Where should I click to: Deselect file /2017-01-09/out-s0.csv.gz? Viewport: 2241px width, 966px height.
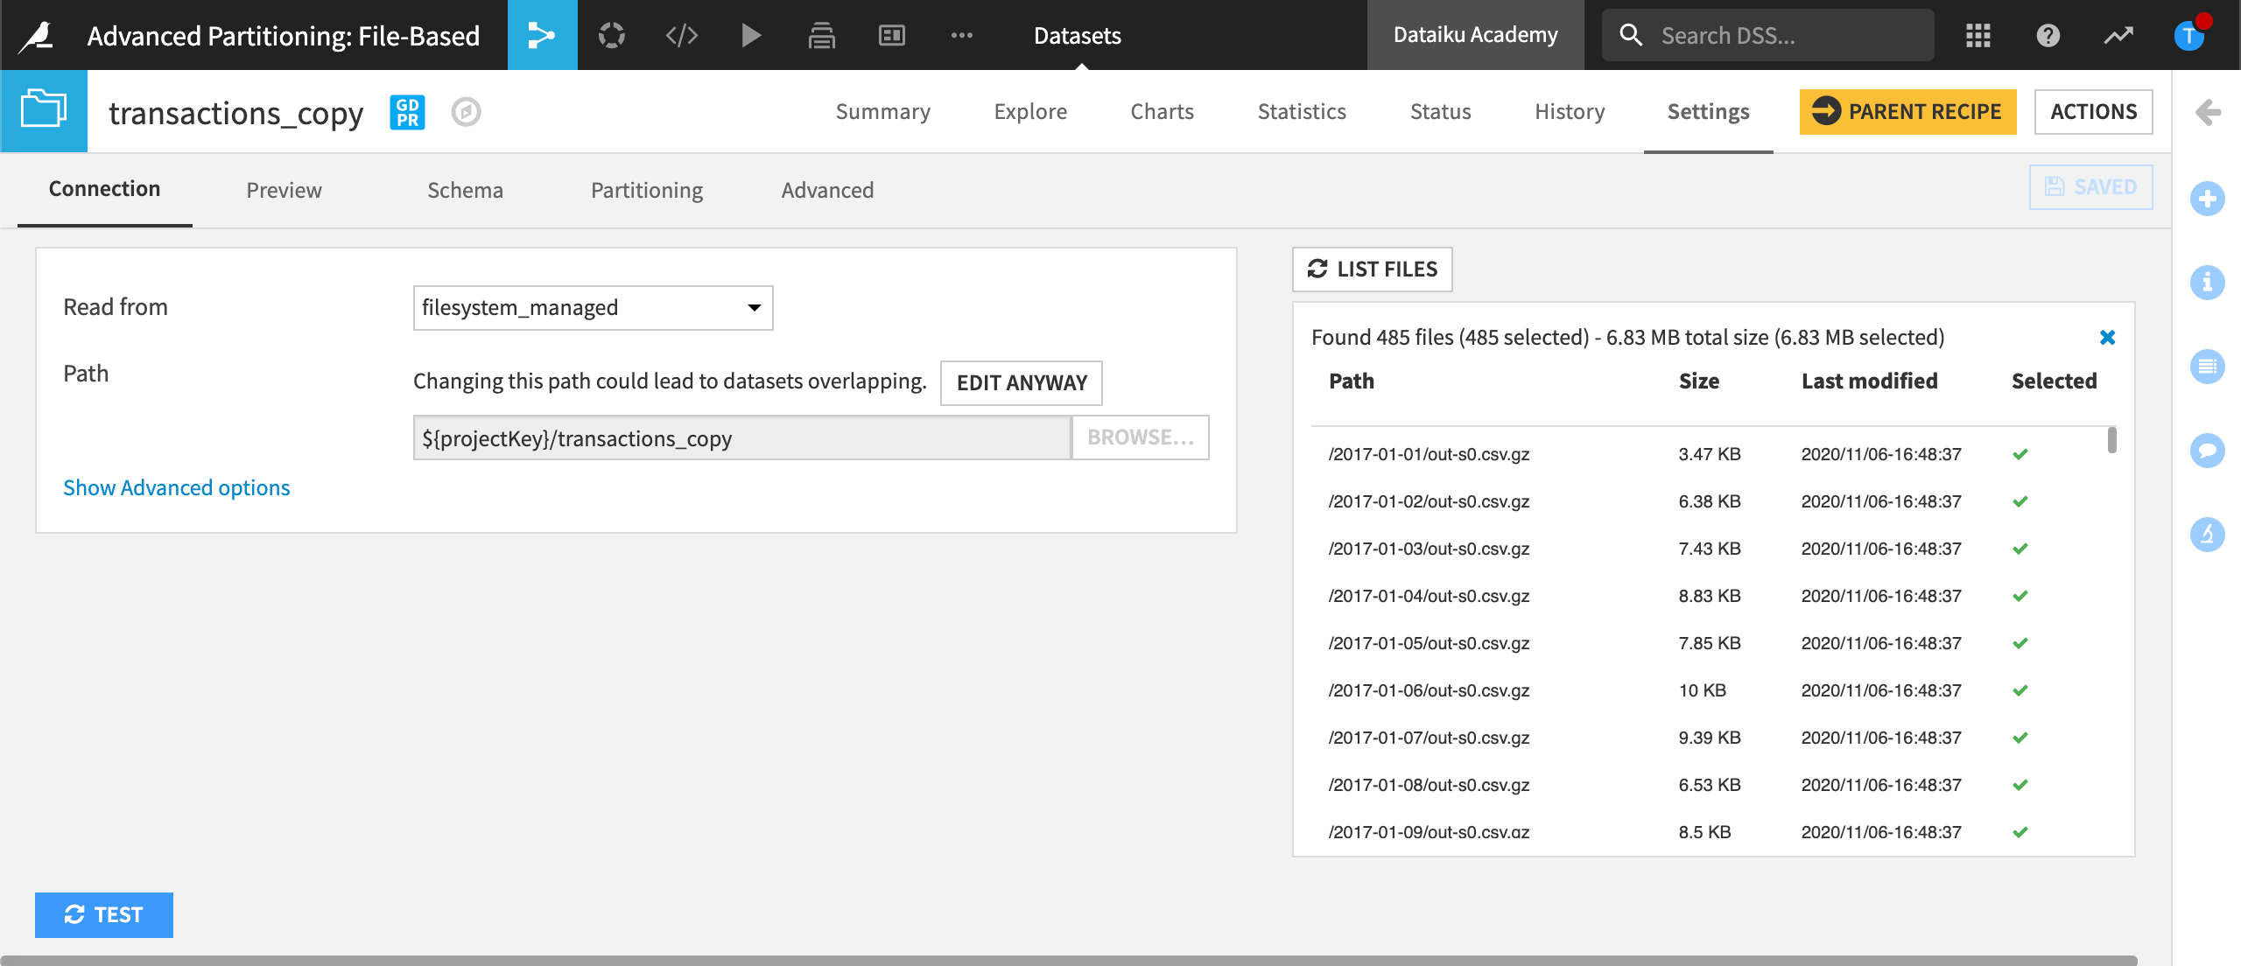(2020, 832)
